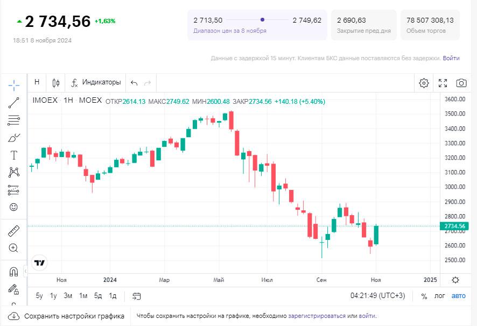This screenshot has height=326, width=477.
Task: Click the day price range slider dot
Action: point(262,20)
